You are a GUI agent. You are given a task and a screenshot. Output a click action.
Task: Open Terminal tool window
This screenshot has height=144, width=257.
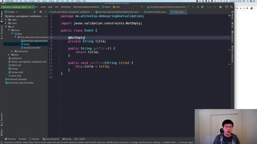click(10, 139)
